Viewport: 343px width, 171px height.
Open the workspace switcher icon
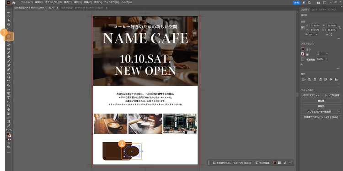[324, 3]
